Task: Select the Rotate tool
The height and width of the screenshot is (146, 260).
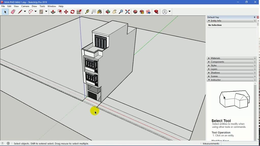Action: point(72,11)
